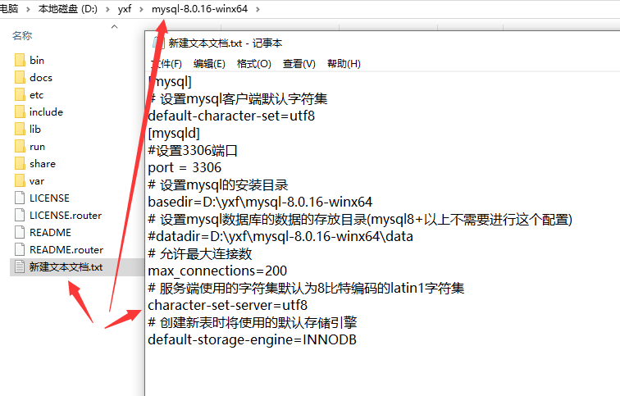This screenshot has height=396, width=620.
Task: Select the README file name
Action: point(50,232)
